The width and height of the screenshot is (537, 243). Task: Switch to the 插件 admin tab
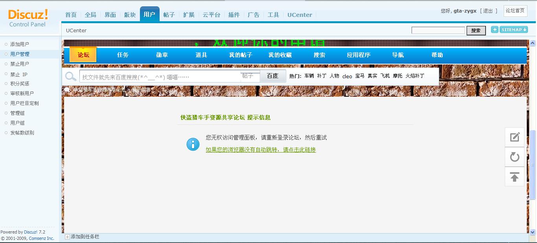pos(234,15)
